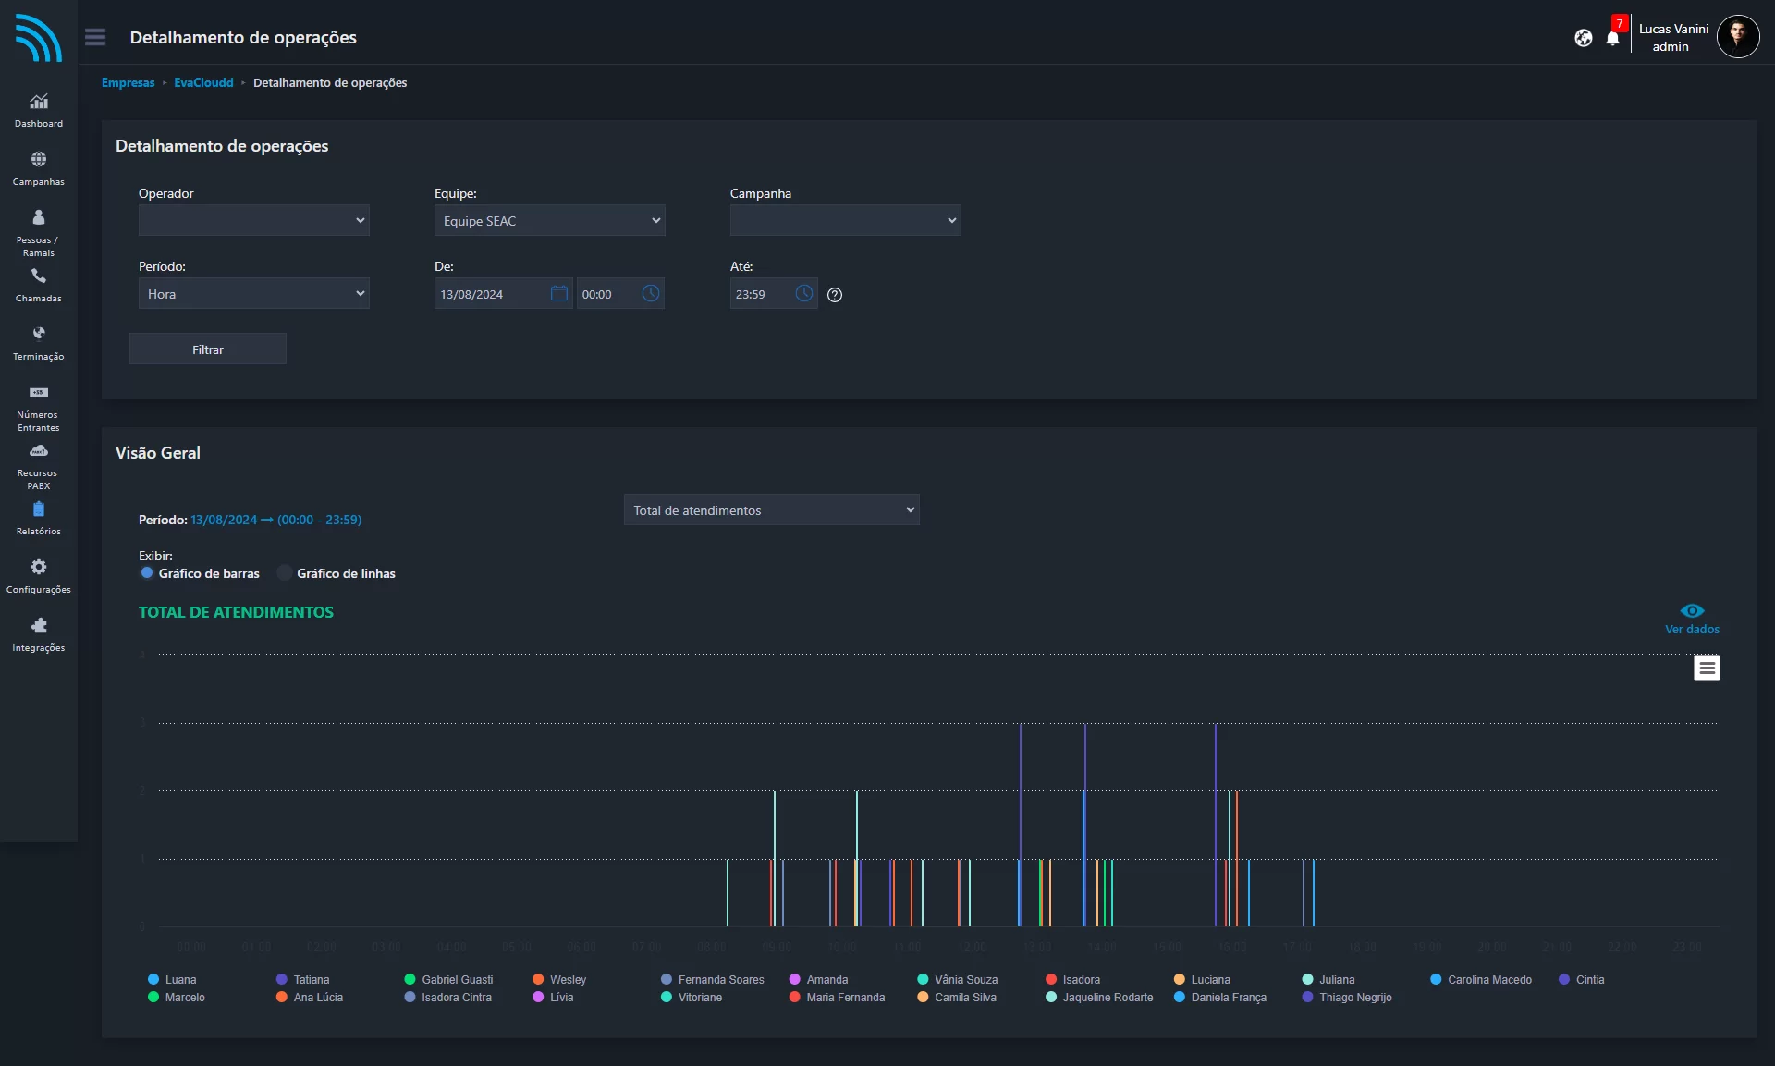Open the hamburger sidebar menu
The width and height of the screenshot is (1775, 1066).
(95, 37)
